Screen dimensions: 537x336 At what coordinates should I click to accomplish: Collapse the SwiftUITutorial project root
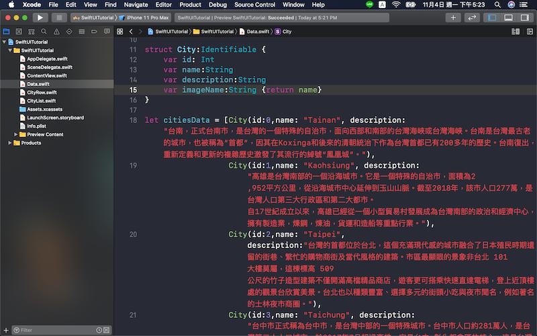coord(4,42)
